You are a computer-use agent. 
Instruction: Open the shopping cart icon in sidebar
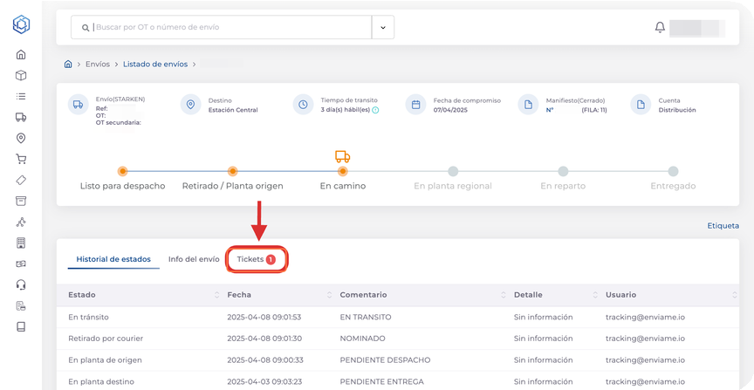(x=21, y=160)
